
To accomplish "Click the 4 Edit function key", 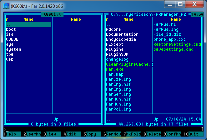I will 72,134.
